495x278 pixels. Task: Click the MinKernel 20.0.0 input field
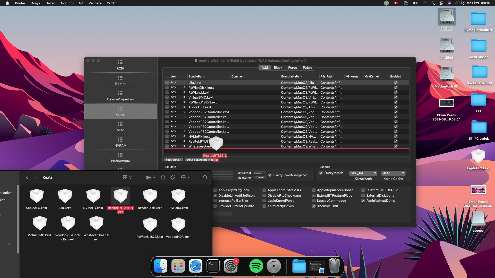[x=259, y=173]
